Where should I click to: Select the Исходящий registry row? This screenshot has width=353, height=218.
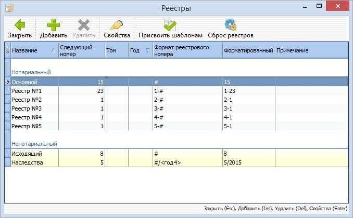(x=179, y=154)
